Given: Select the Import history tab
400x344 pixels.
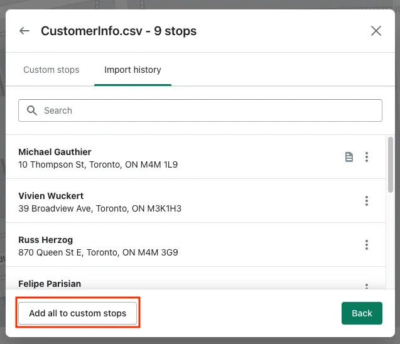Looking at the screenshot, I should point(132,70).
